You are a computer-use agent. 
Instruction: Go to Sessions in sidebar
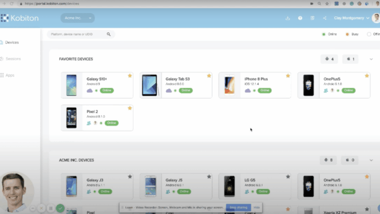tap(11, 59)
